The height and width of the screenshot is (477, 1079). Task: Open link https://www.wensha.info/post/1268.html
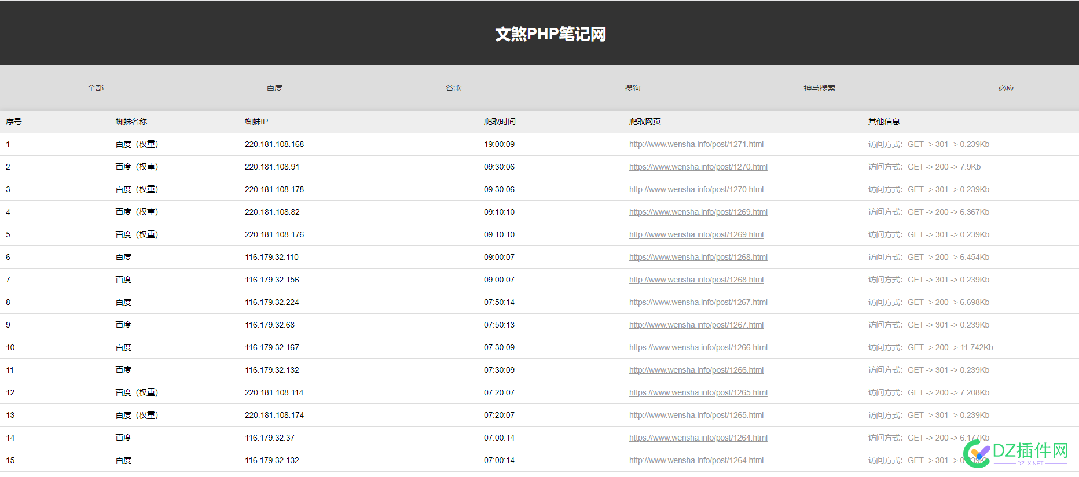[698, 257]
